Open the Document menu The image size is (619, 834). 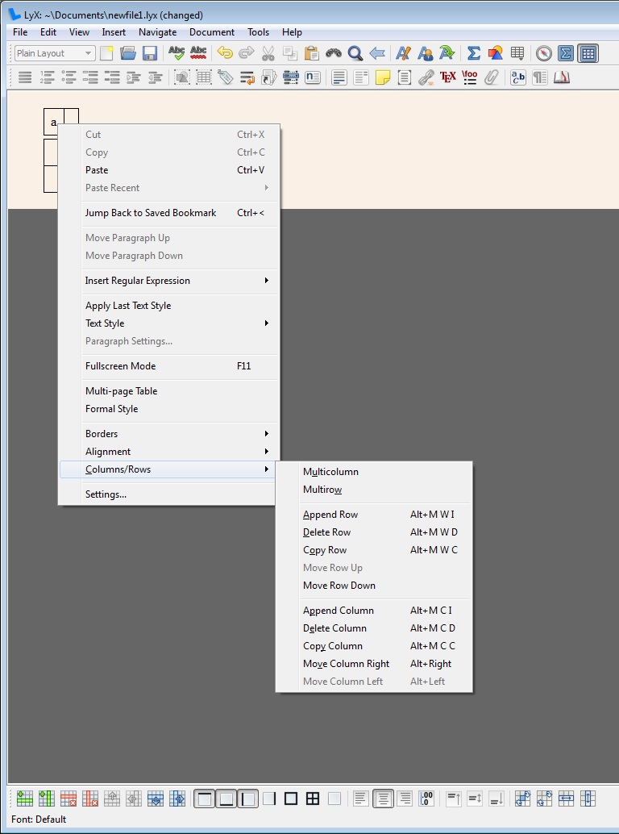(212, 32)
